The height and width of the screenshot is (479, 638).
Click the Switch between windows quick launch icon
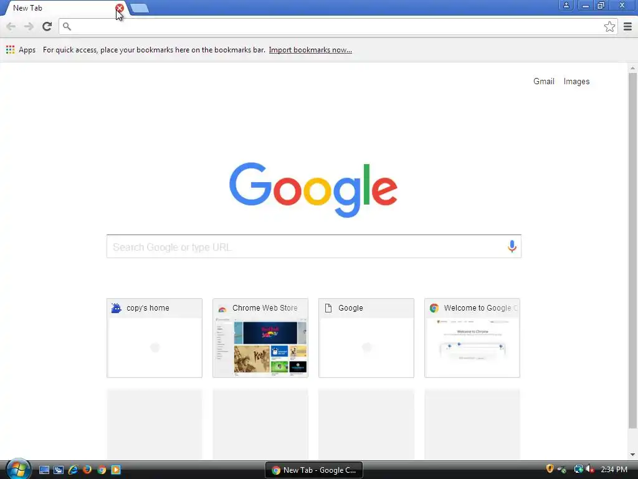pyautogui.click(x=59, y=470)
